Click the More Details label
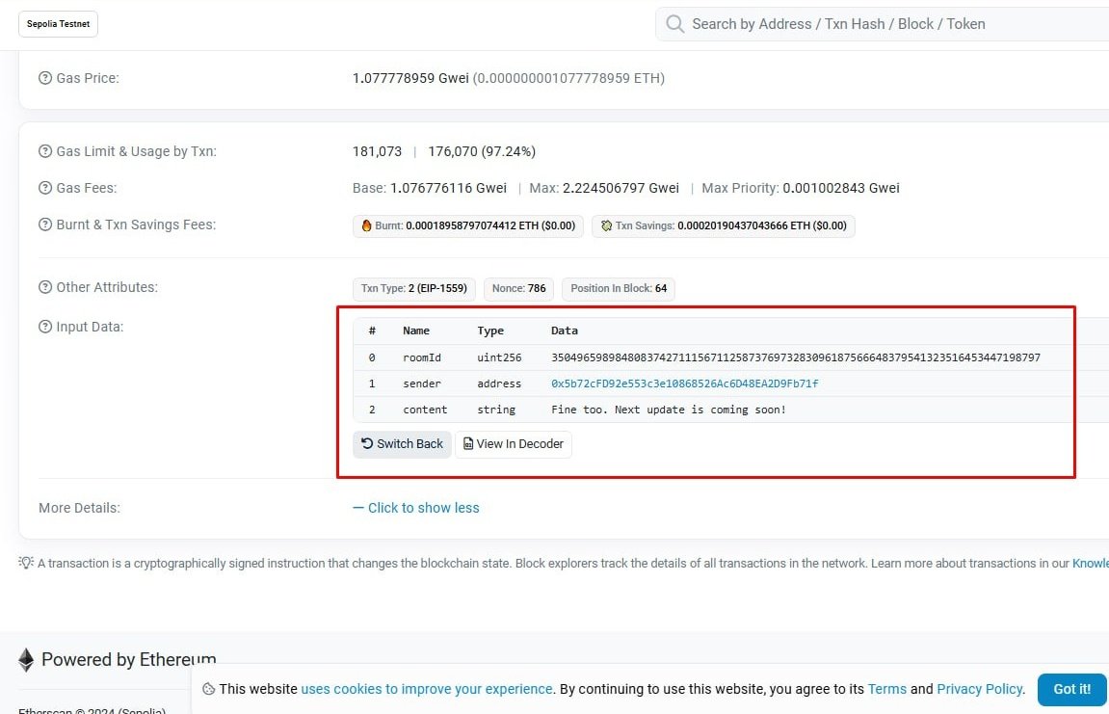 79,508
